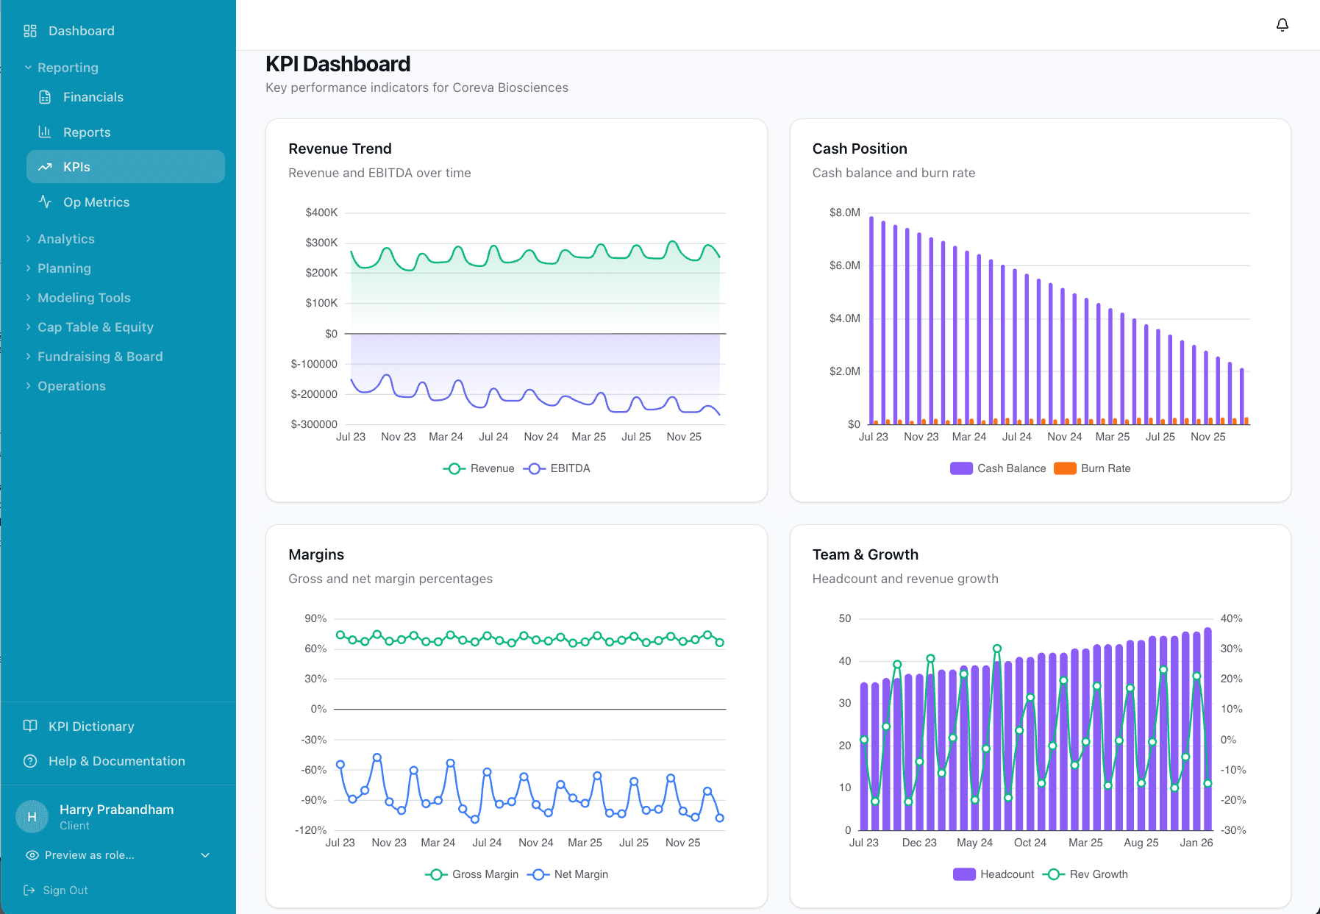Expand Cap Table & Equity

click(96, 326)
